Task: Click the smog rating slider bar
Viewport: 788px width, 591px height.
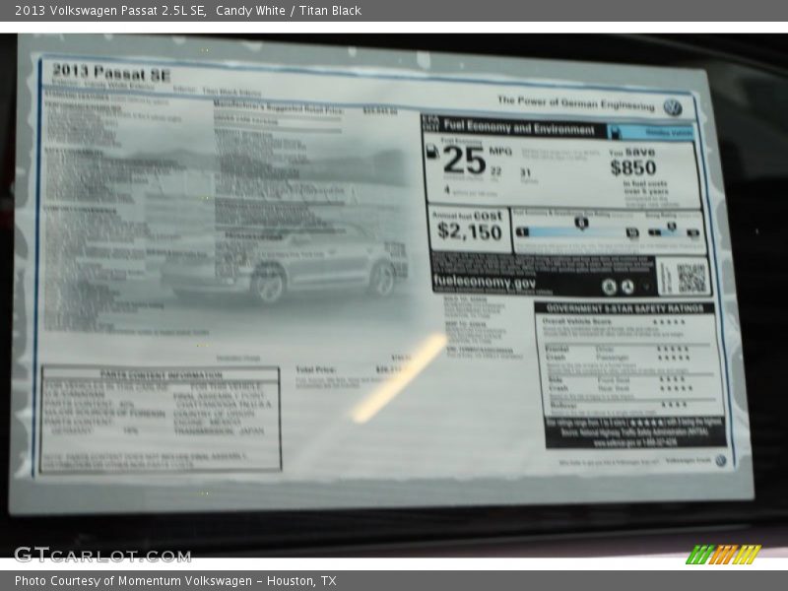Action: tap(674, 232)
